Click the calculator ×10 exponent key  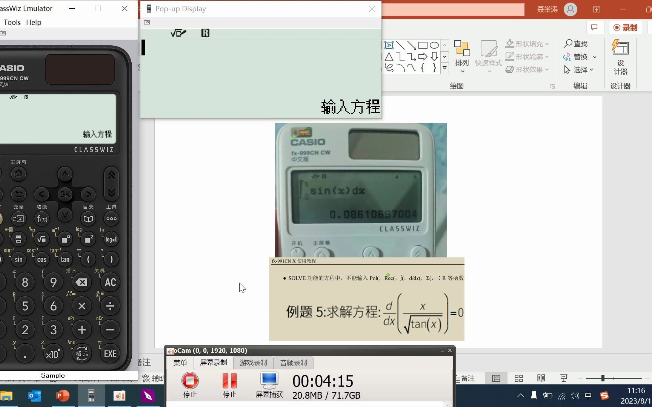tap(53, 354)
